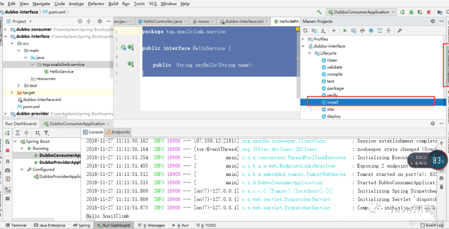Switch to HelloController.java editor tab
Screen dimensions: 449x229
(x=163, y=21)
